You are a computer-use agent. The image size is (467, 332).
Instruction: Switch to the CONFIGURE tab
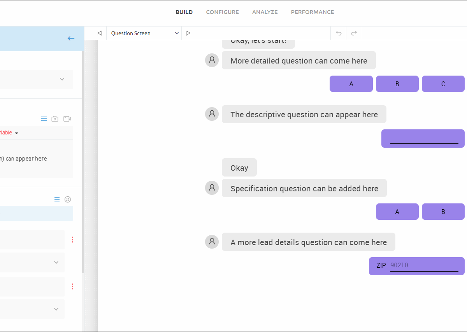click(222, 12)
